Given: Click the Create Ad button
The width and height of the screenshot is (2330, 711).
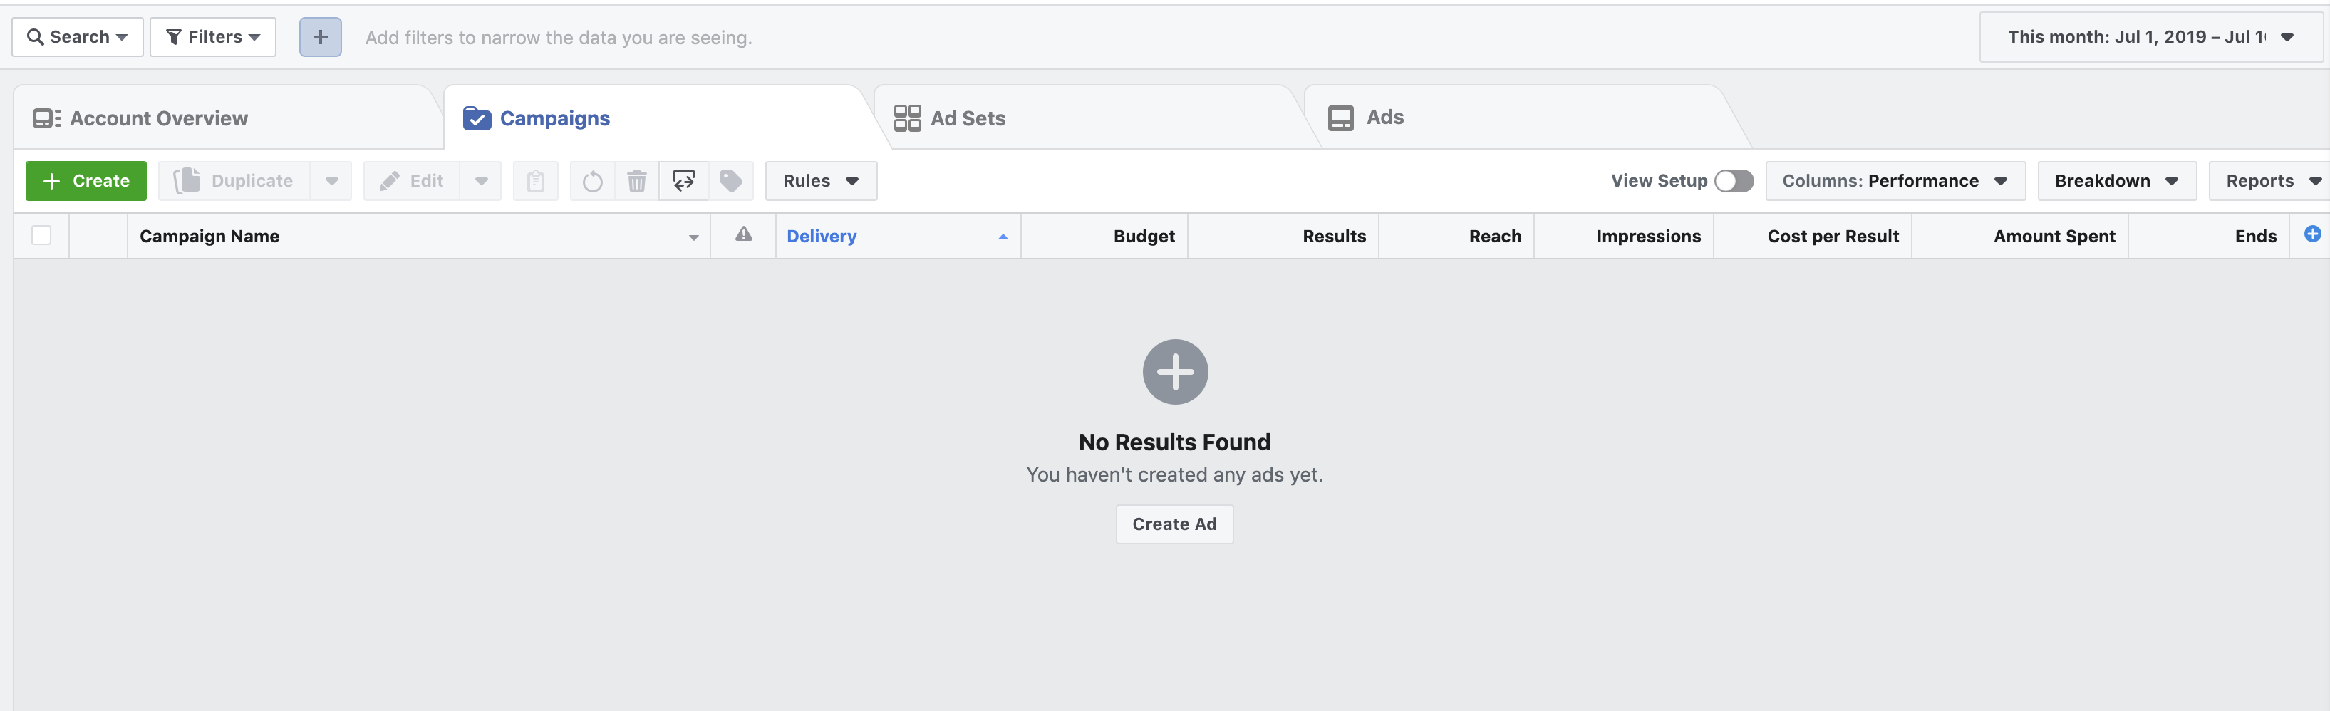Looking at the screenshot, I should (x=1174, y=524).
